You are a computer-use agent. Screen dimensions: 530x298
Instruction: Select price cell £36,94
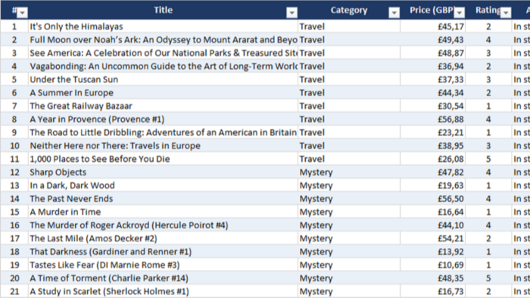point(432,66)
